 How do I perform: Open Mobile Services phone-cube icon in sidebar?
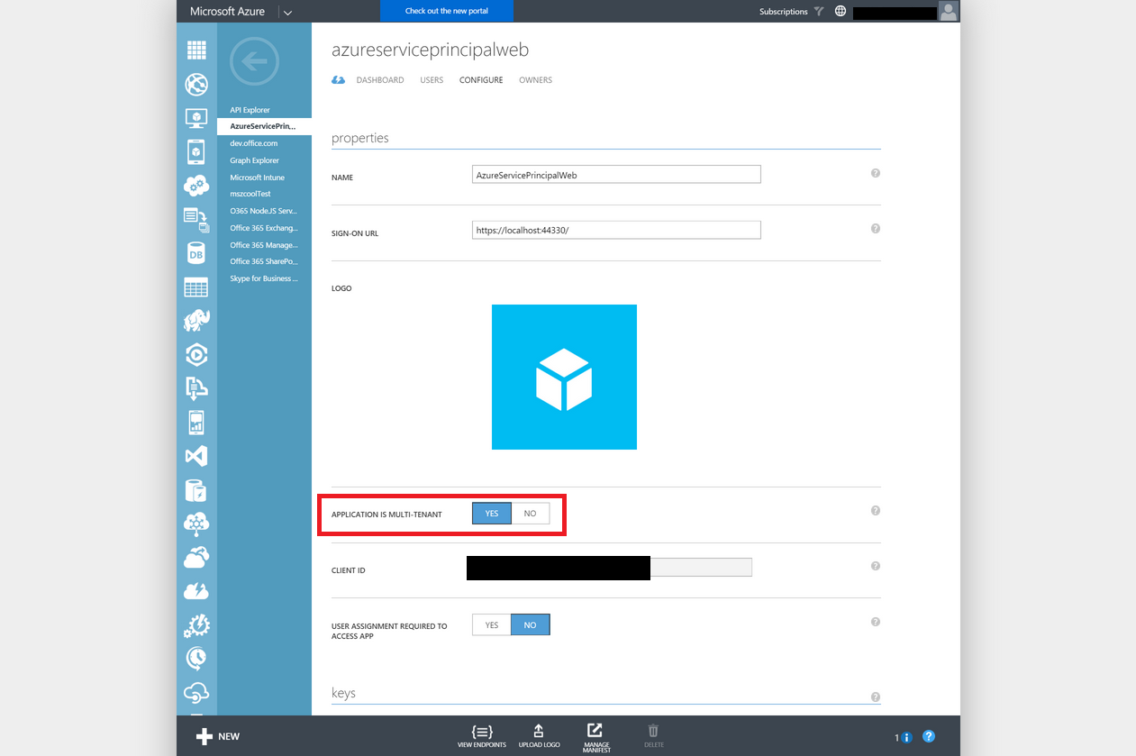(196, 151)
